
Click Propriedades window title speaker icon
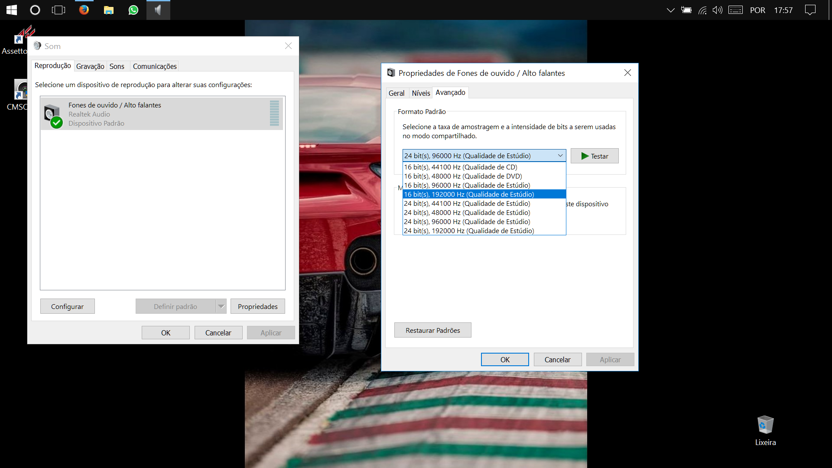391,73
